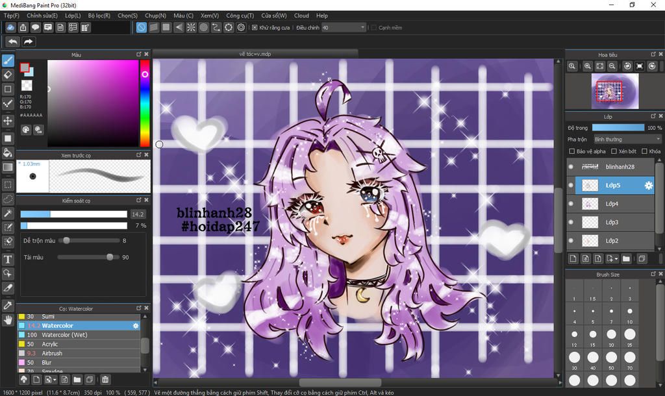
Task: Open the Tệp(F) menu
Action: (x=12, y=16)
